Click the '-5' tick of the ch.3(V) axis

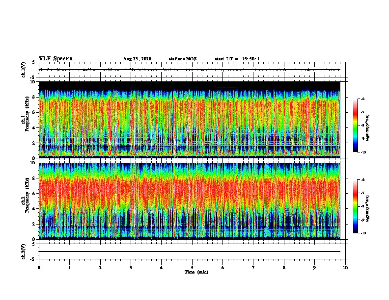coord(33,259)
